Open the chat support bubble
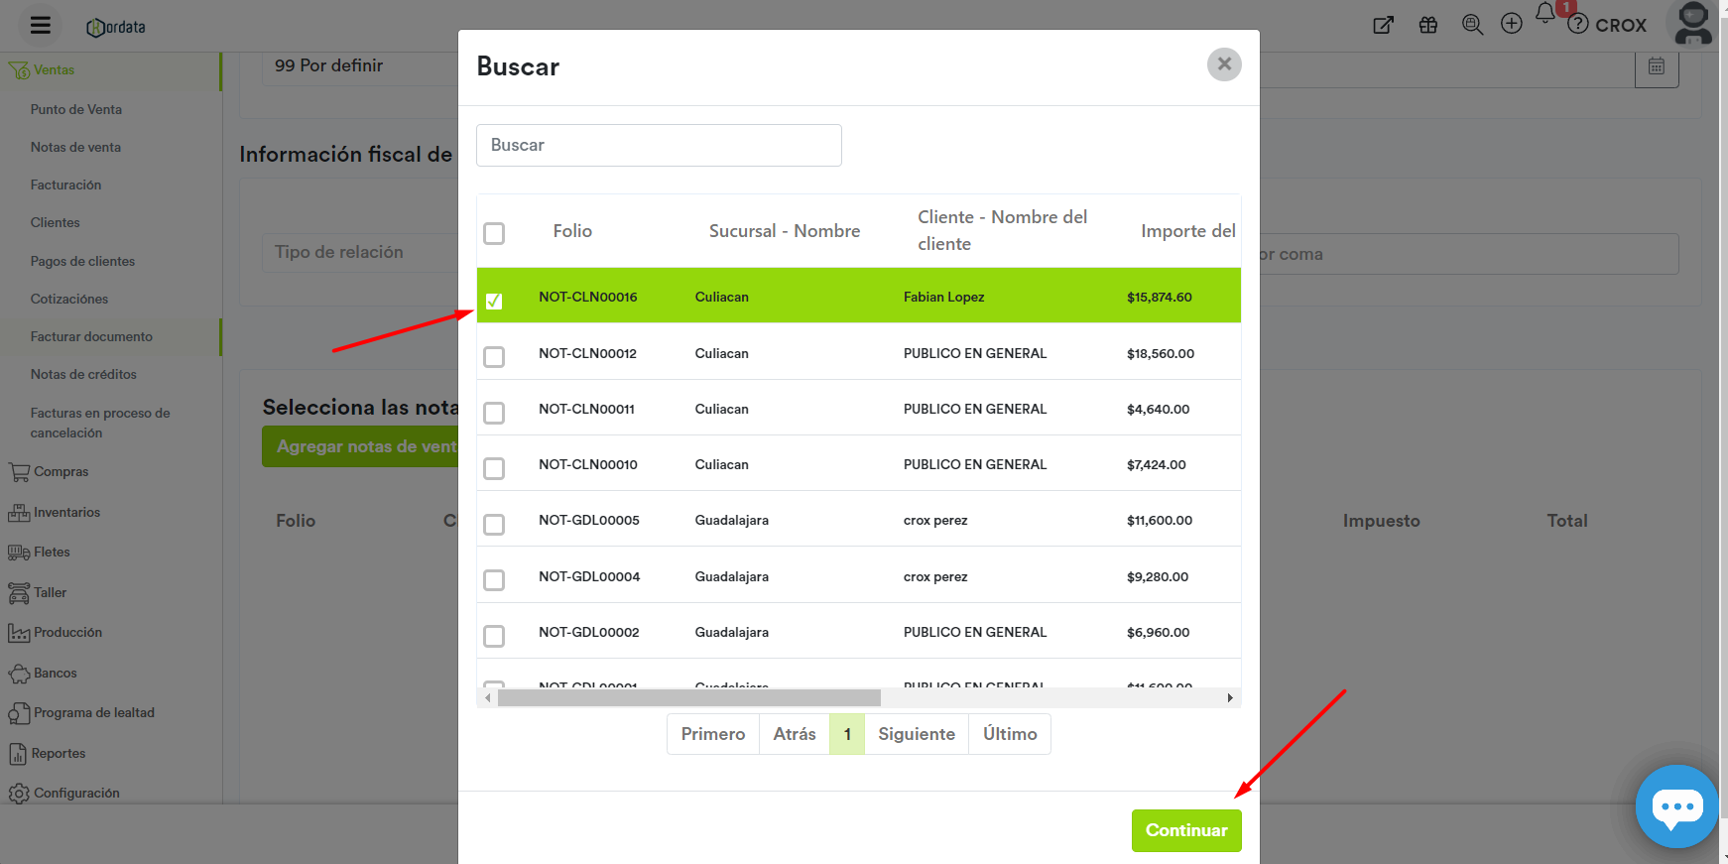The width and height of the screenshot is (1728, 864). click(1676, 806)
